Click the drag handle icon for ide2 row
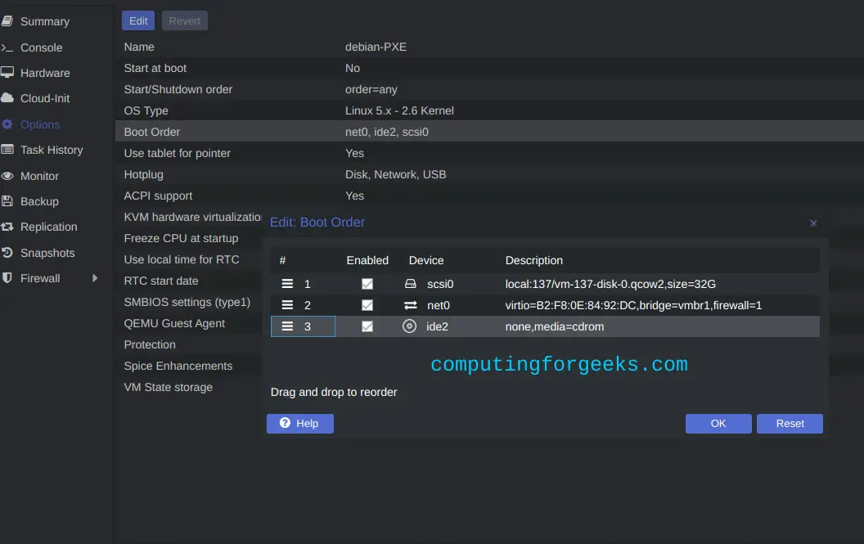 [x=287, y=326]
